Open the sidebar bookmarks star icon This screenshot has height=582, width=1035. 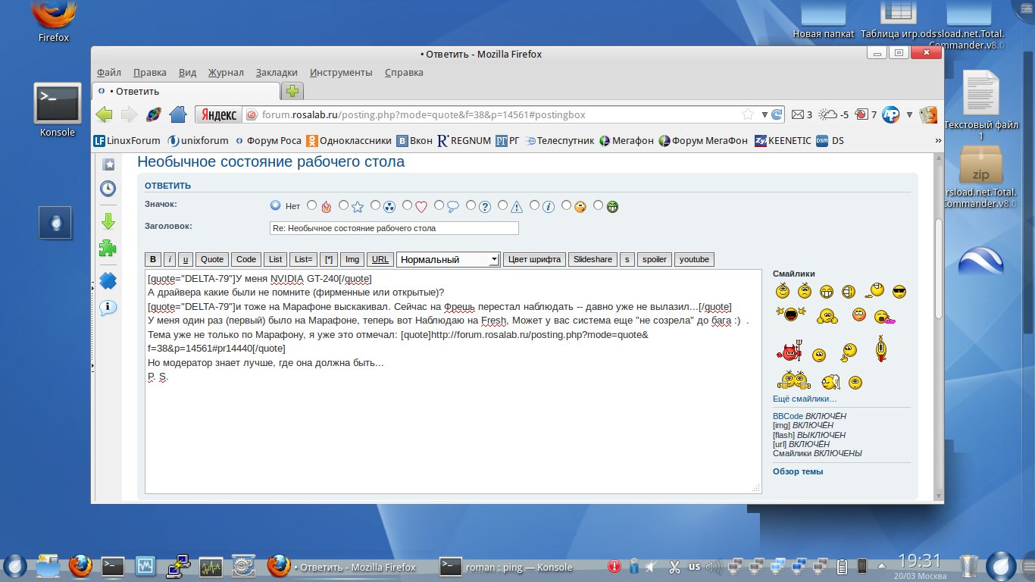[108, 164]
